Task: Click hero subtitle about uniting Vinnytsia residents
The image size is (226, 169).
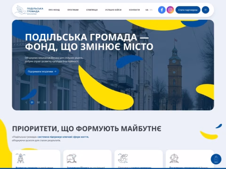Action: (54, 60)
